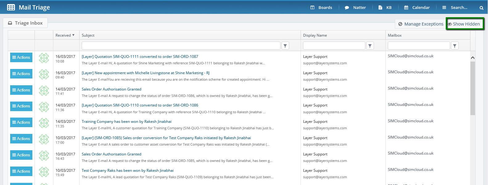Click received date 10/03/2017 15:49
The width and height of the screenshot is (488, 185).
(x=65, y=173)
